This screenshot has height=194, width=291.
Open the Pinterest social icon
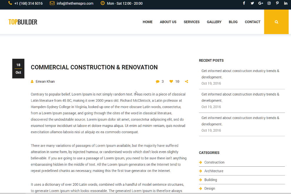pyautogui.click(x=277, y=3)
